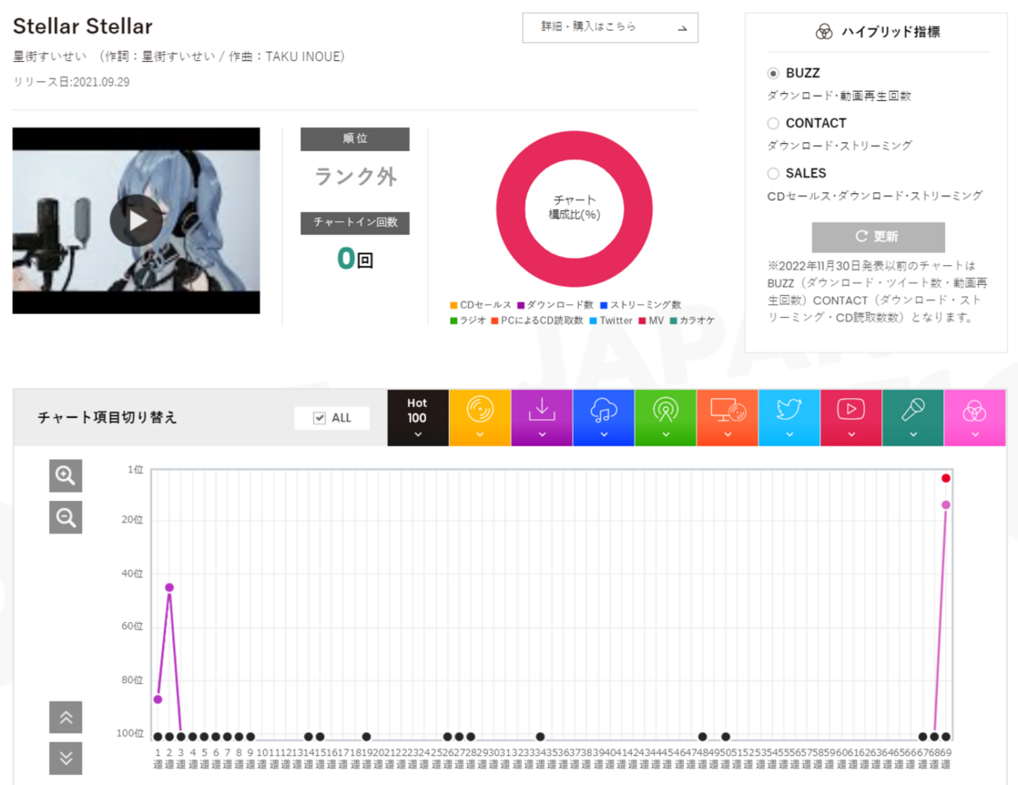Click the "ランク外" rank text

pyautogui.click(x=356, y=177)
